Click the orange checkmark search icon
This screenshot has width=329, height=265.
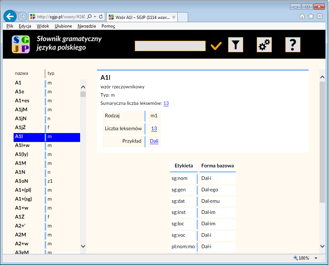coord(216,46)
